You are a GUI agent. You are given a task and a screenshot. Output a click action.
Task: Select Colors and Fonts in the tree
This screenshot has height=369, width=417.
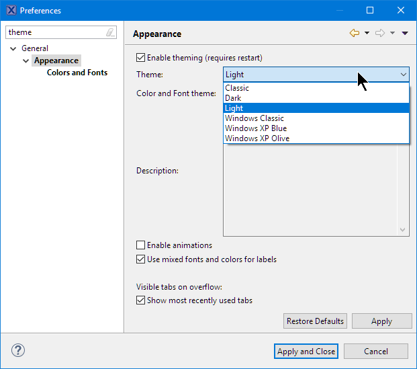click(x=77, y=73)
